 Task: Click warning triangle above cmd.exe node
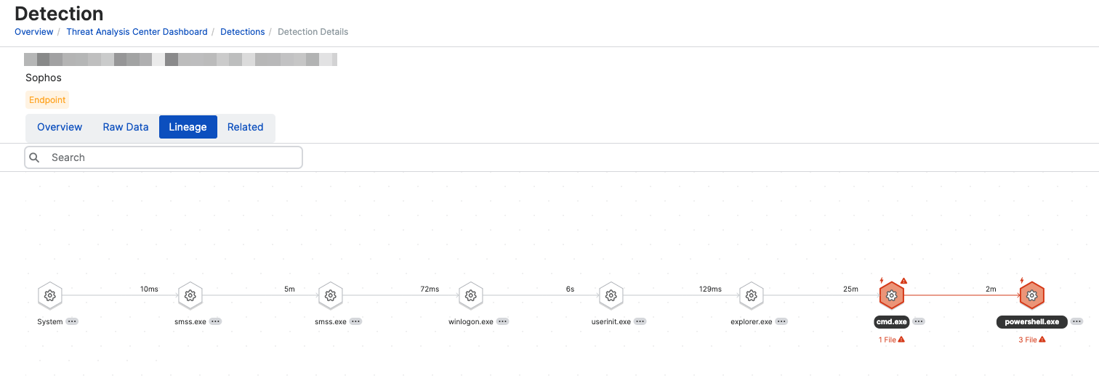pos(904,281)
